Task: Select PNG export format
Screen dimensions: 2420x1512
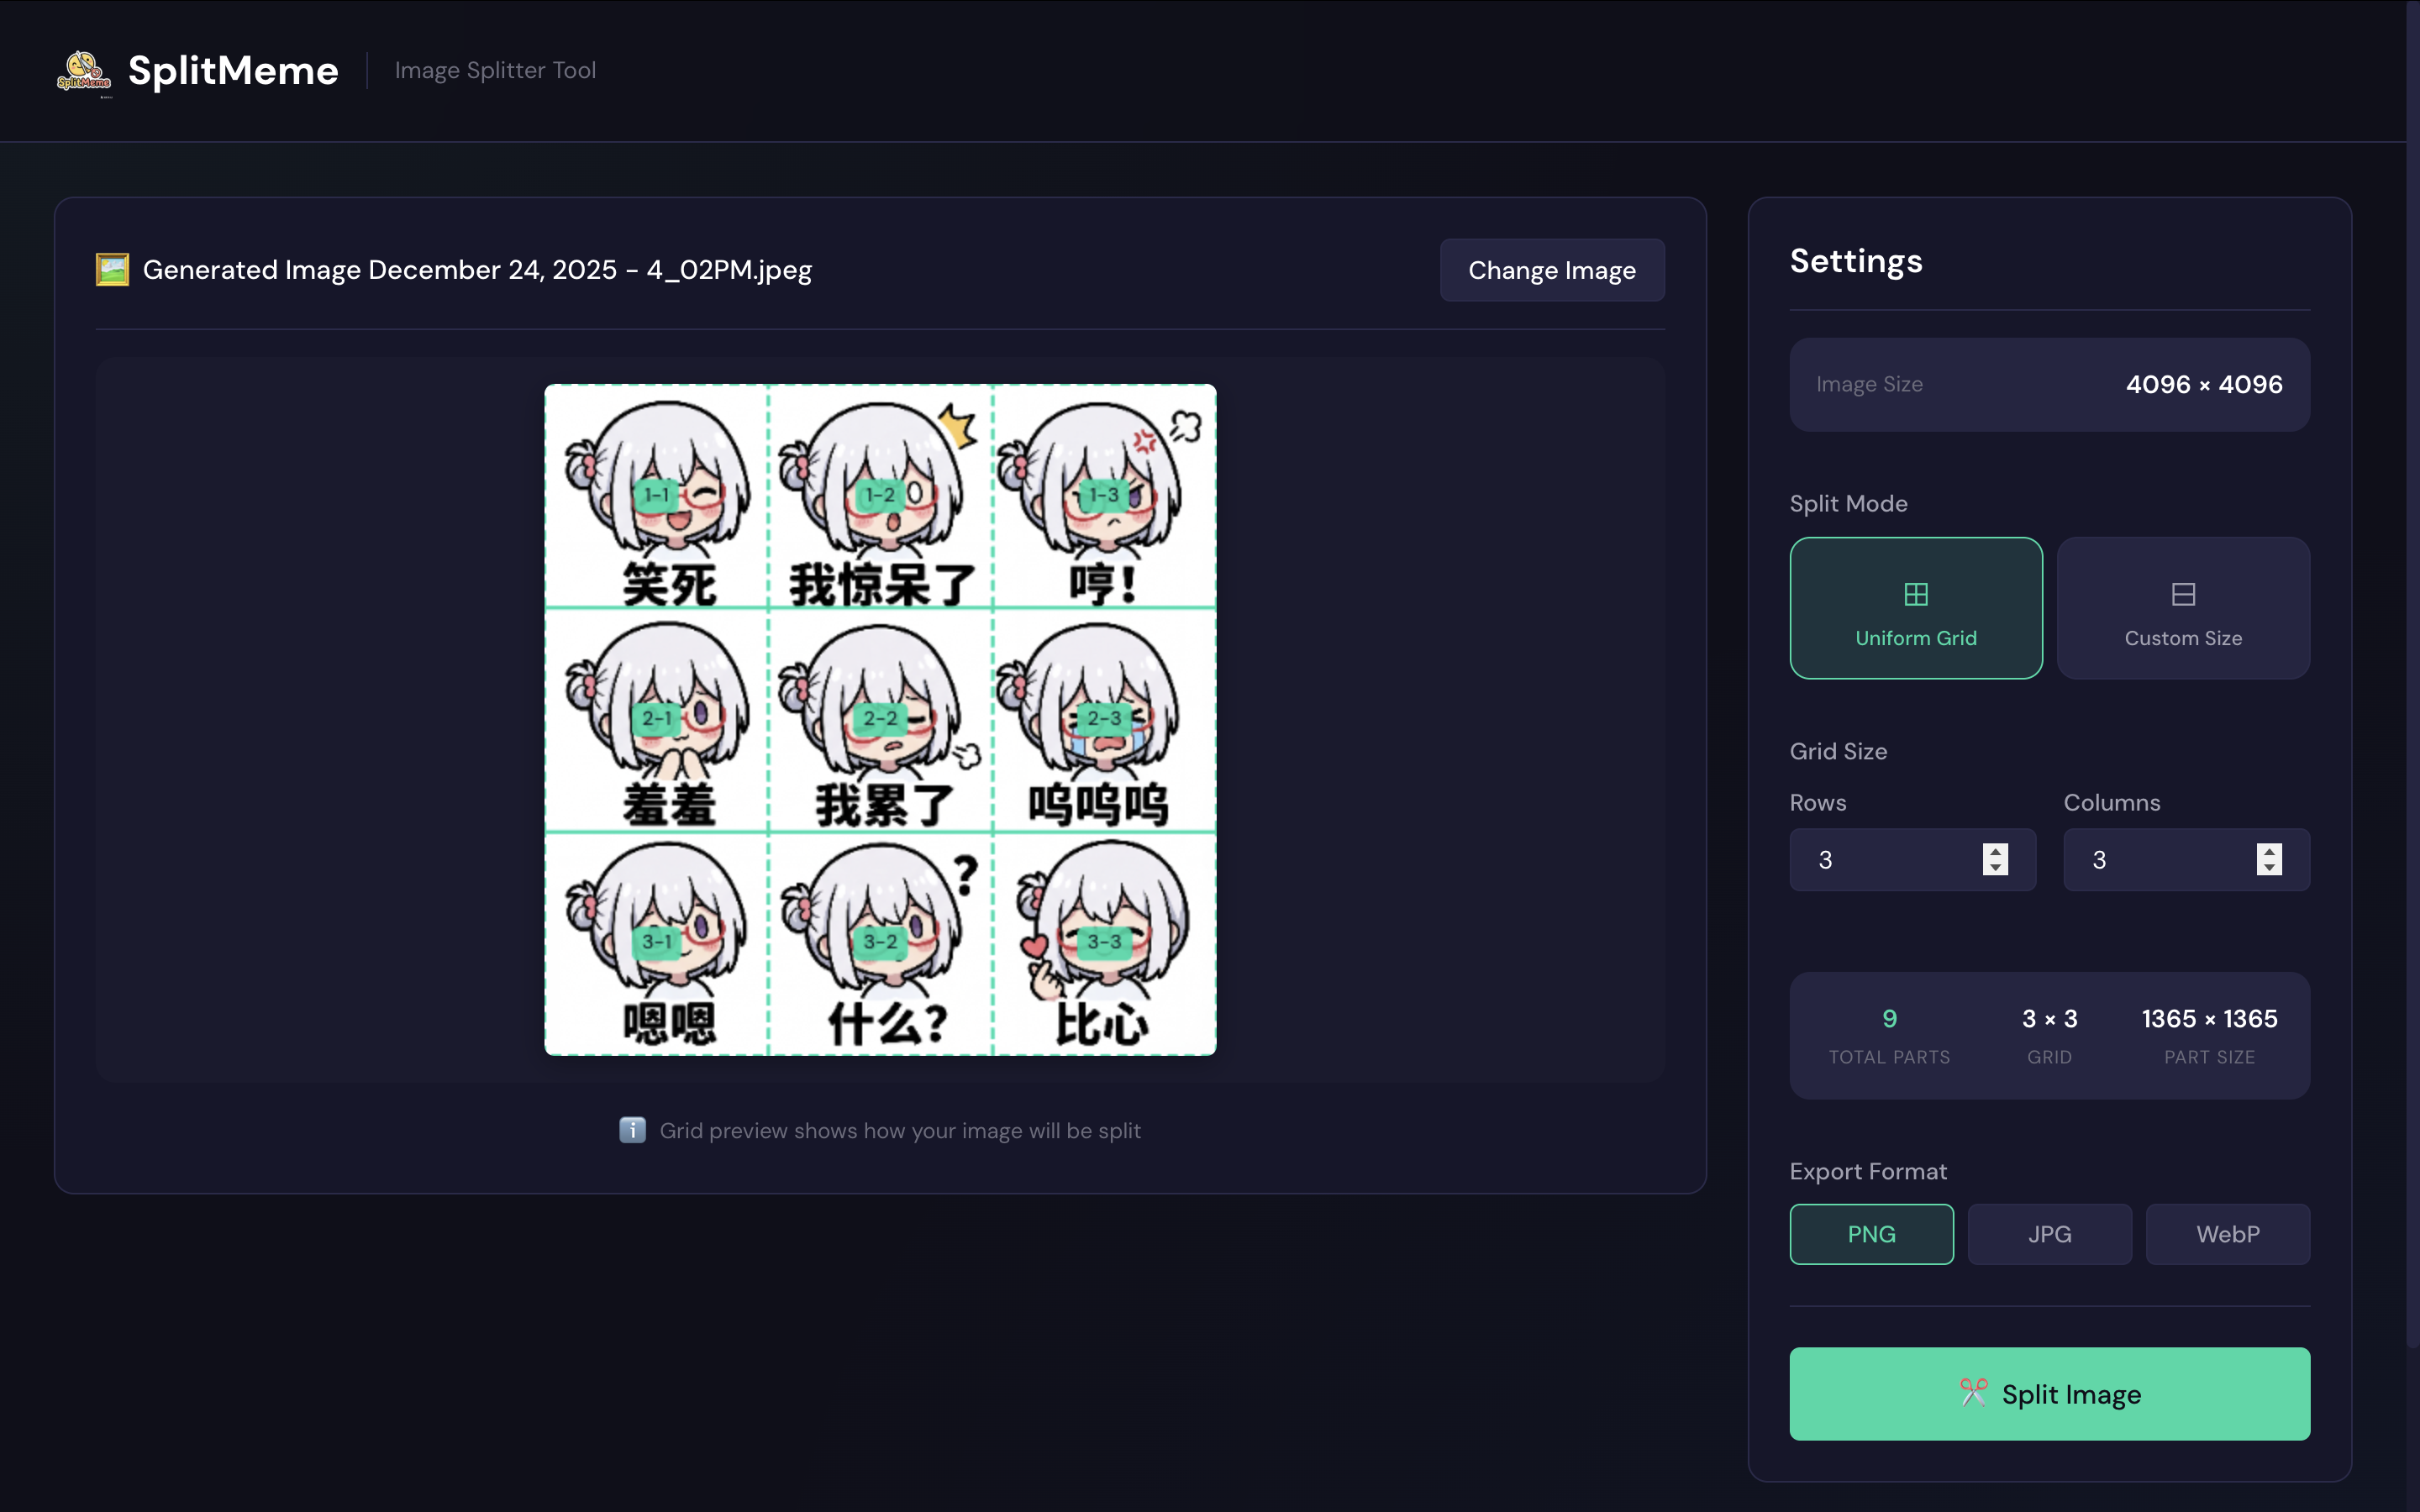Action: pos(1871,1234)
